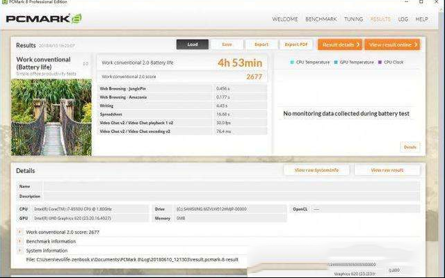Click the result file path text
This screenshot has width=445, height=278.
132,259
